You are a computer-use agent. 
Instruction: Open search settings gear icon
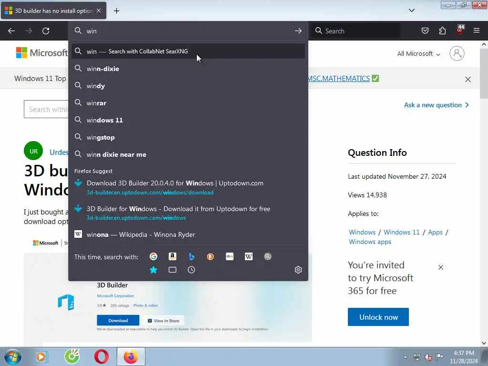pos(298,270)
